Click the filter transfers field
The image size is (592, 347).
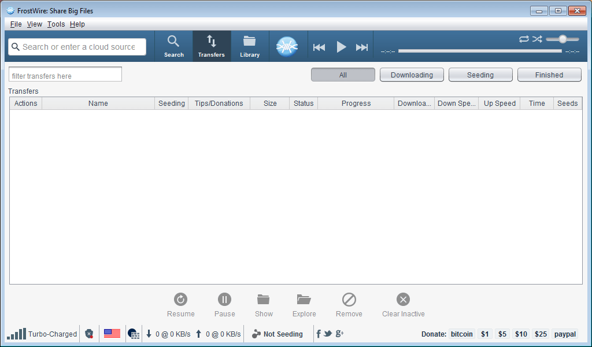point(65,75)
